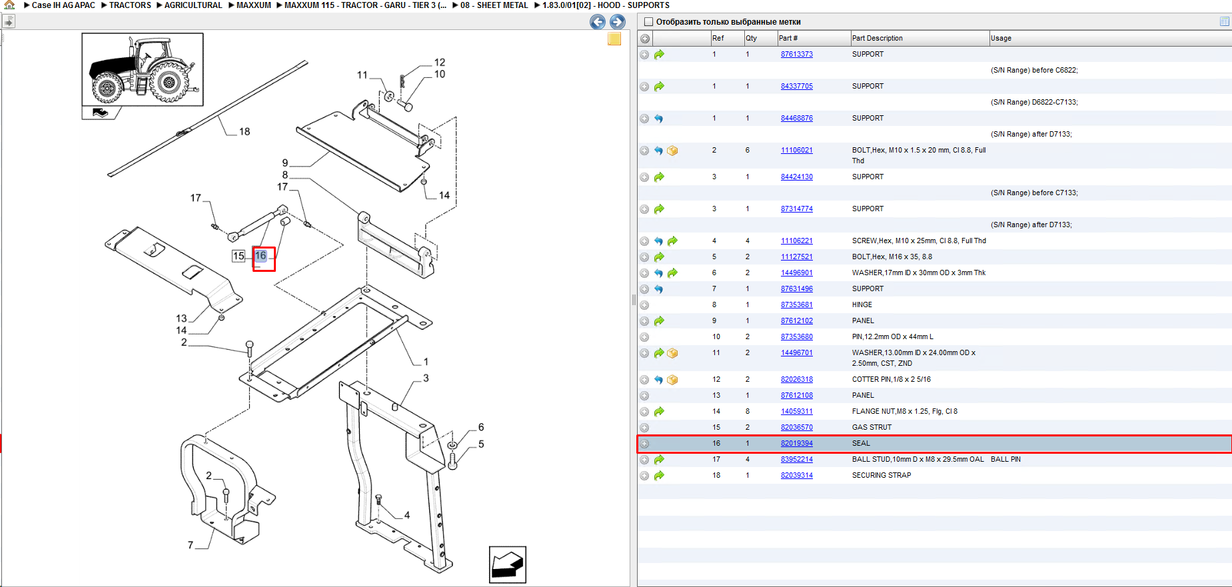Click '(S/N Range) before C6822;' usage text

1034,71
